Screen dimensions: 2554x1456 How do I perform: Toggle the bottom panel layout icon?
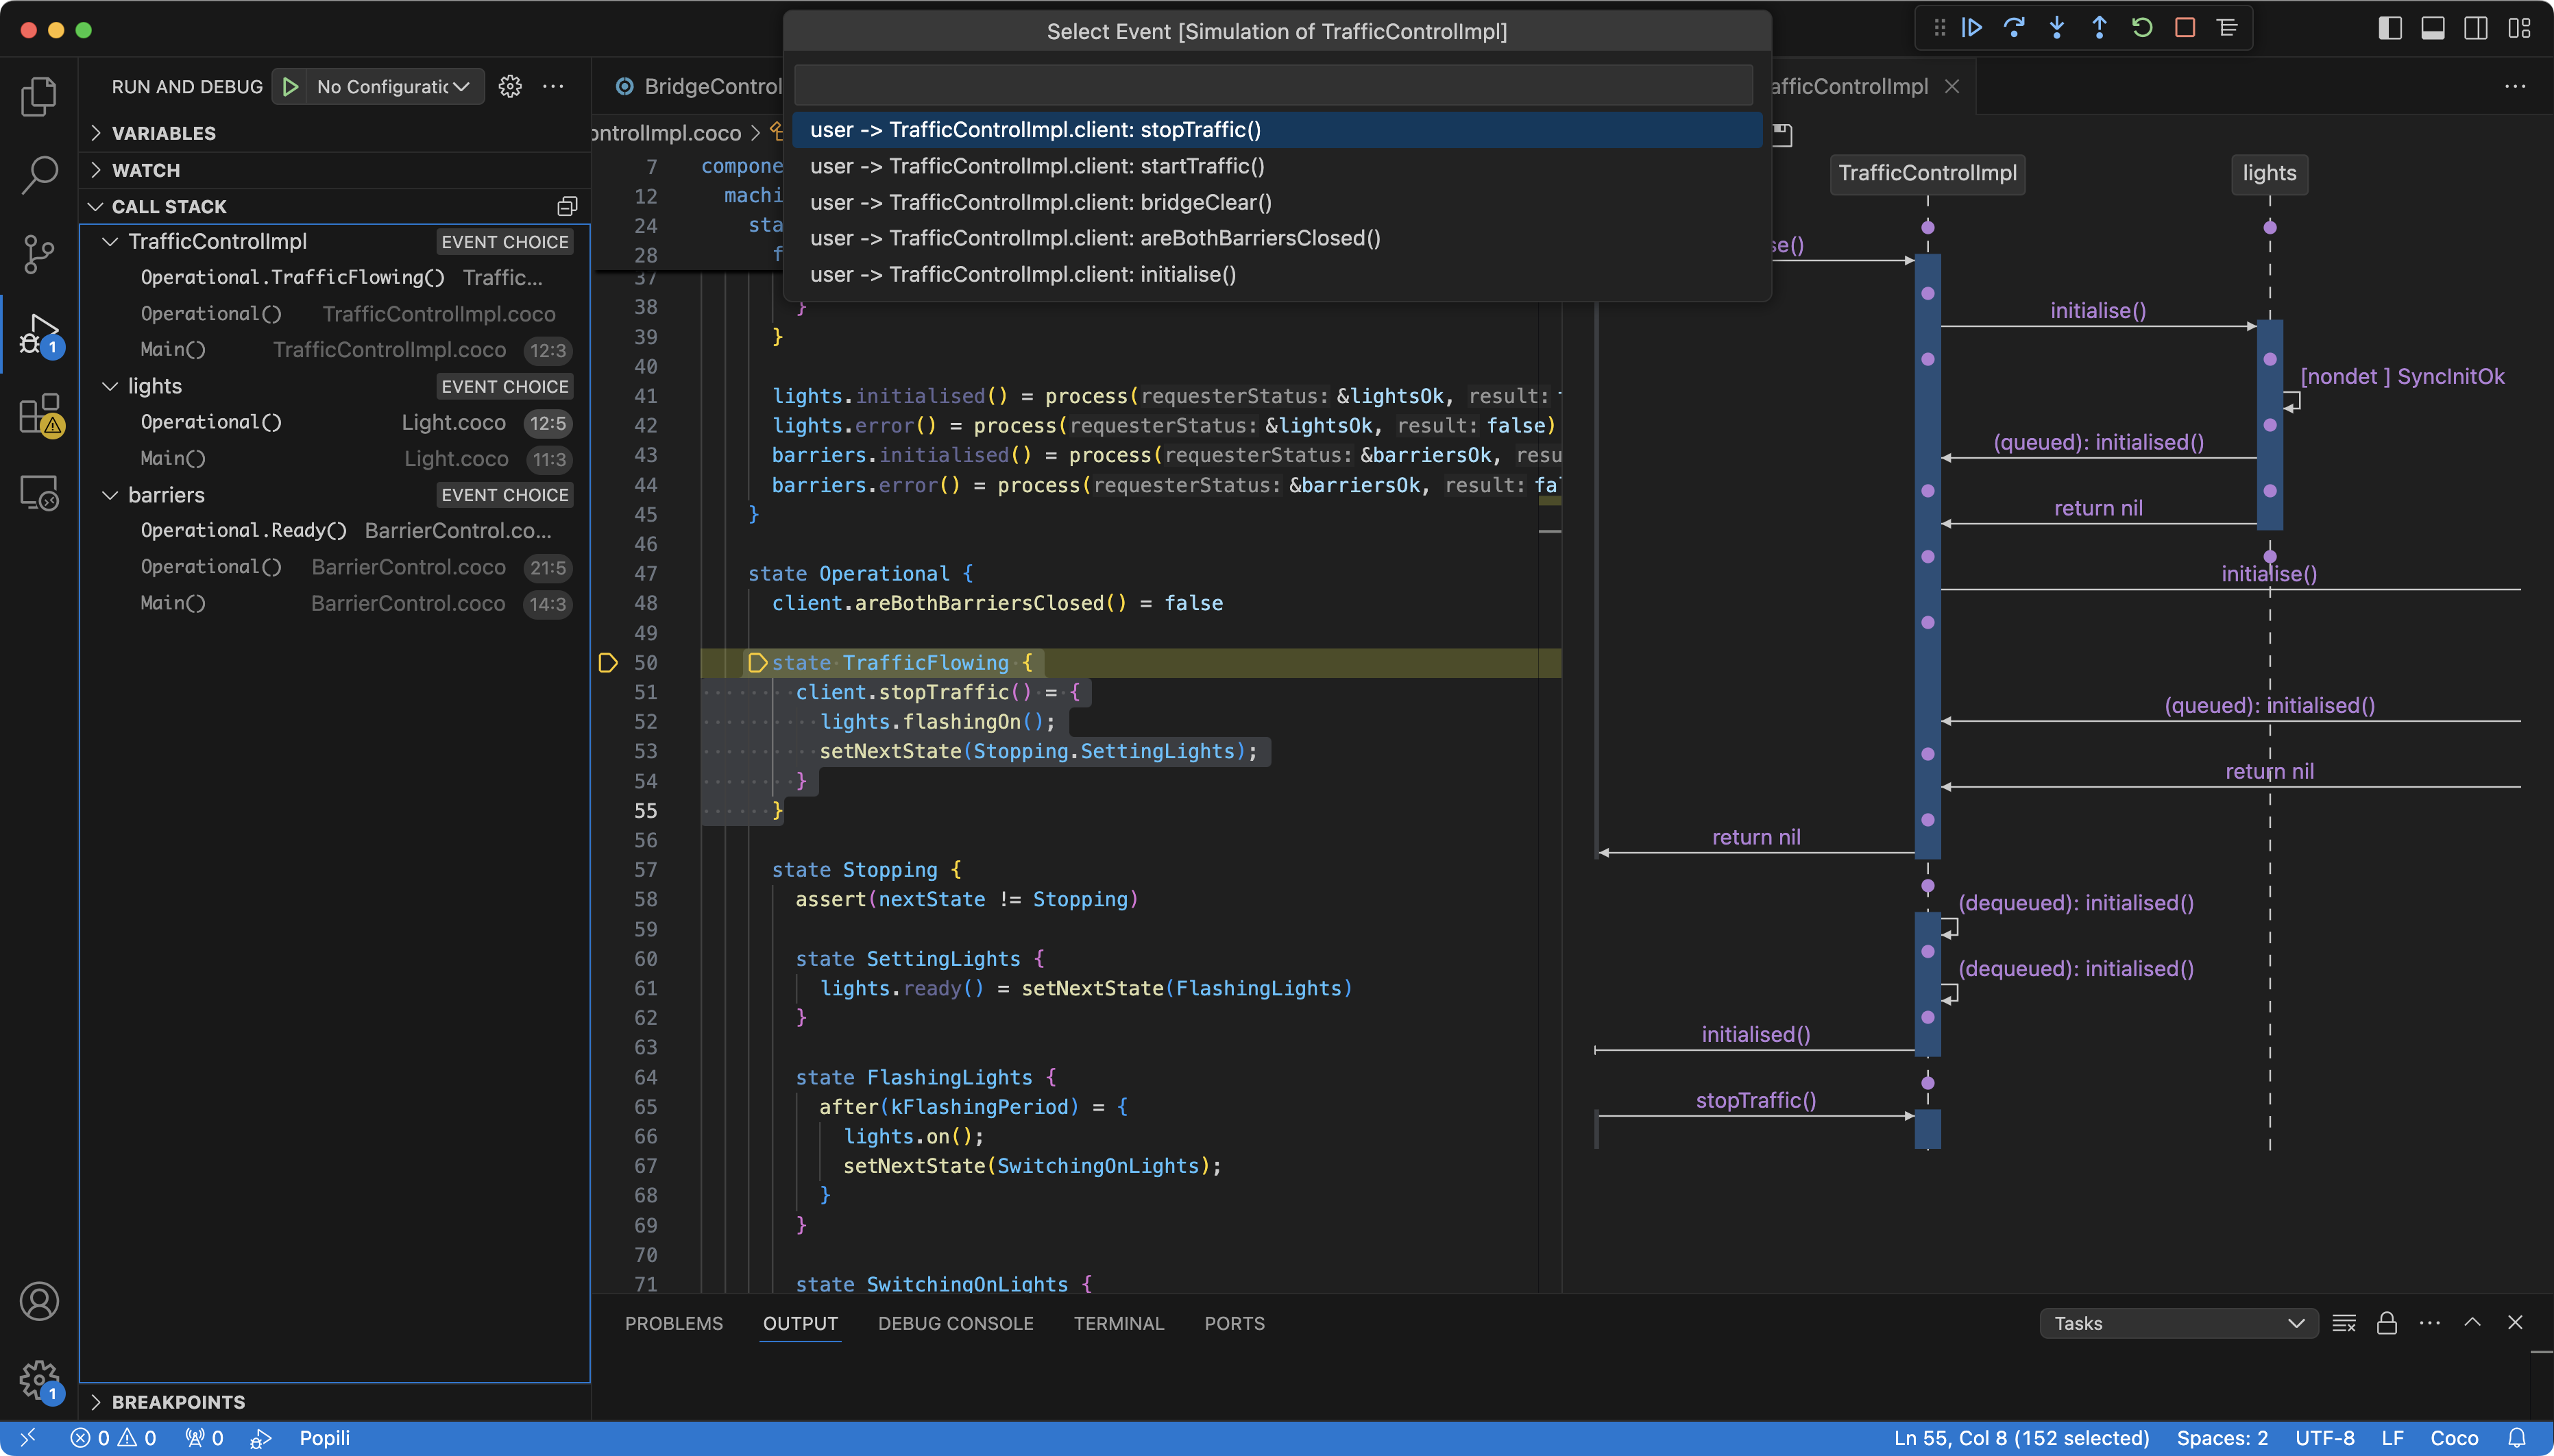click(x=2433, y=28)
